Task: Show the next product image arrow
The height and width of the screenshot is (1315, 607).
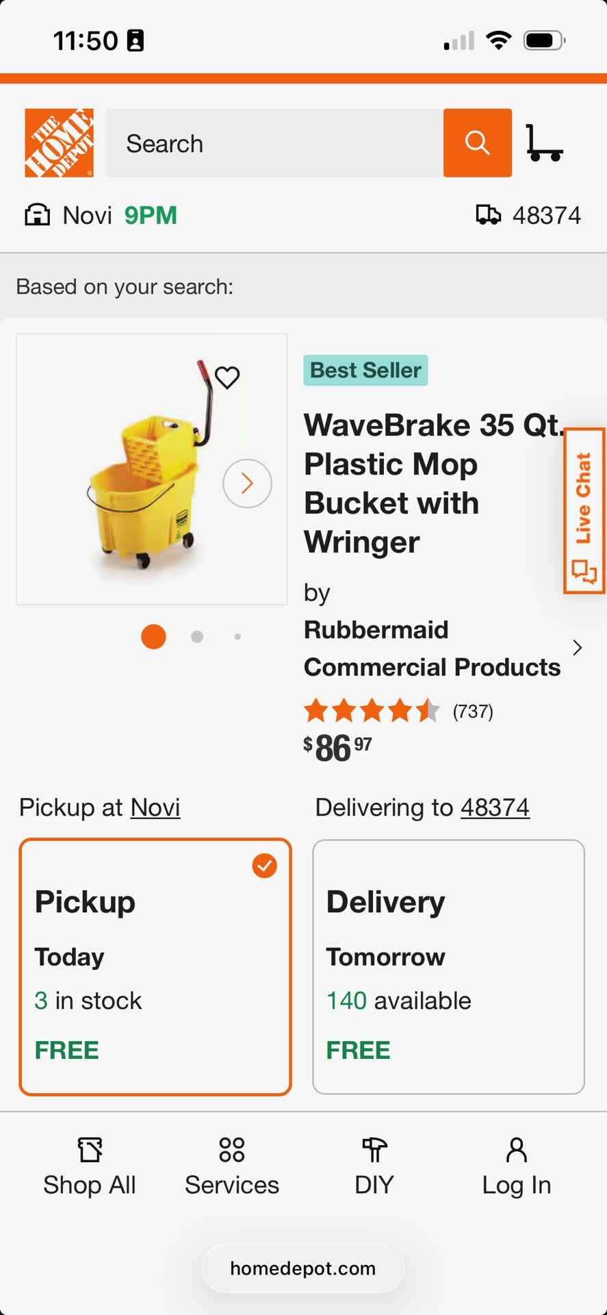Action: click(x=247, y=484)
